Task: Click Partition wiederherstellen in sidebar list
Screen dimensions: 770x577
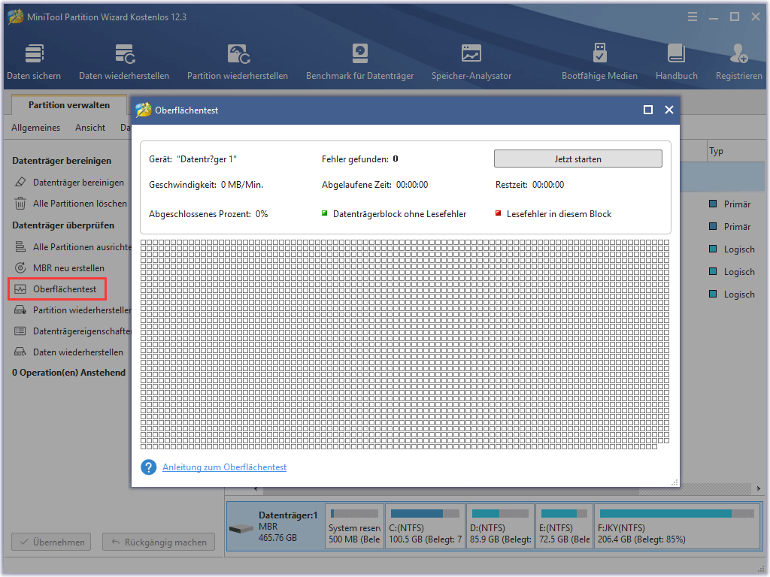Action: tap(72, 310)
